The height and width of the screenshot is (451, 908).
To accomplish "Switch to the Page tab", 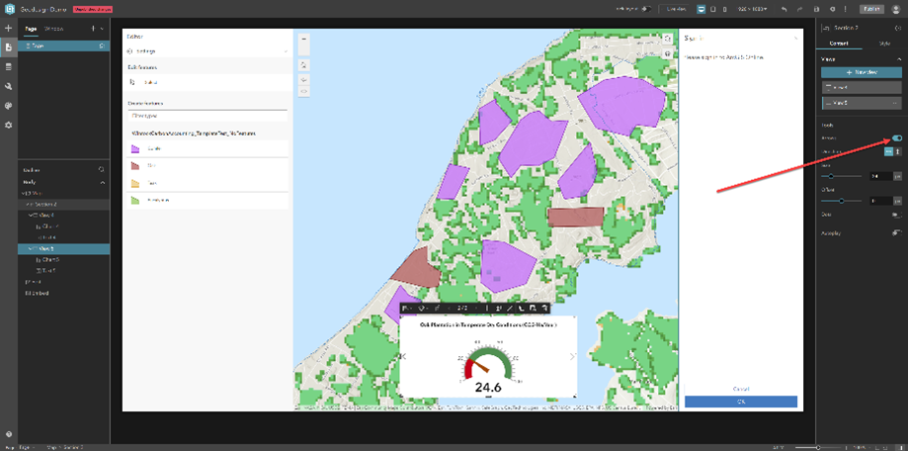I will pos(30,29).
